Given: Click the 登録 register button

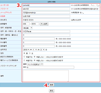Looking at the screenshot, I should [52, 85].
